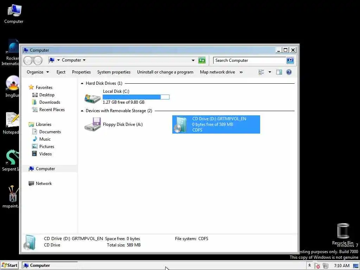Click the network tray icon

click(325, 266)
